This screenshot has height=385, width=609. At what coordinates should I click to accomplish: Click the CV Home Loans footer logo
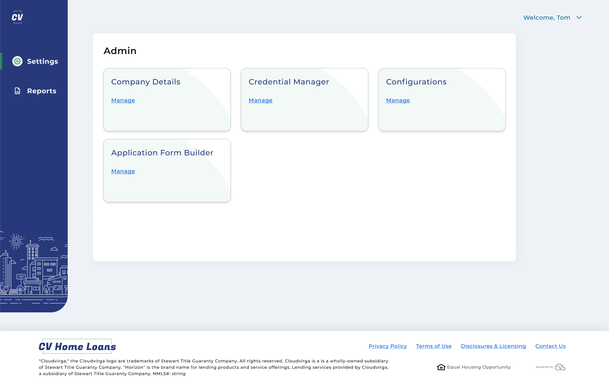click(77, 347)
